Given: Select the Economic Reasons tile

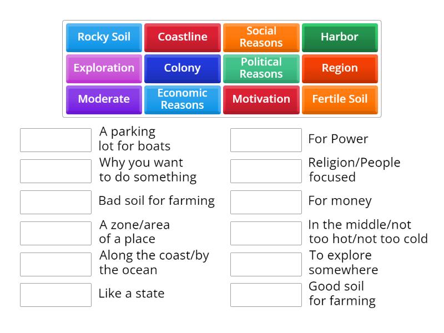Looking at the screenshot, I should tap(182, 99).
